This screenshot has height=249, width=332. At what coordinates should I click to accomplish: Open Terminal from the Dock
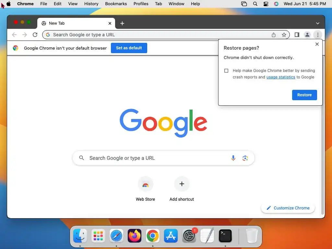point(225,236)
